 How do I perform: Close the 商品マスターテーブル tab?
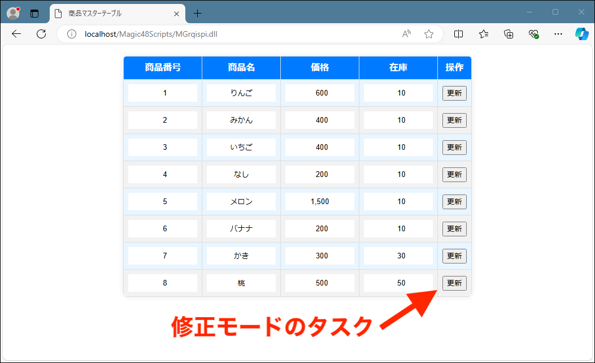(x=177, y=13)
